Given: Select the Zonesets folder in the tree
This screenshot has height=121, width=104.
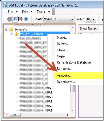Looking at the screenshot, I should (x=21, y=29).
